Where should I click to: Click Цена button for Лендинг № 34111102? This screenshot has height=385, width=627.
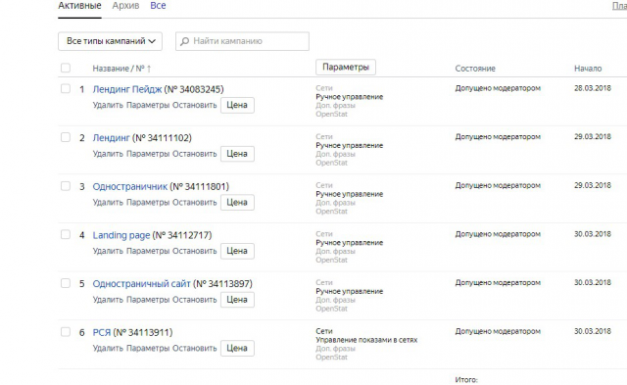(x=237, y=154)
